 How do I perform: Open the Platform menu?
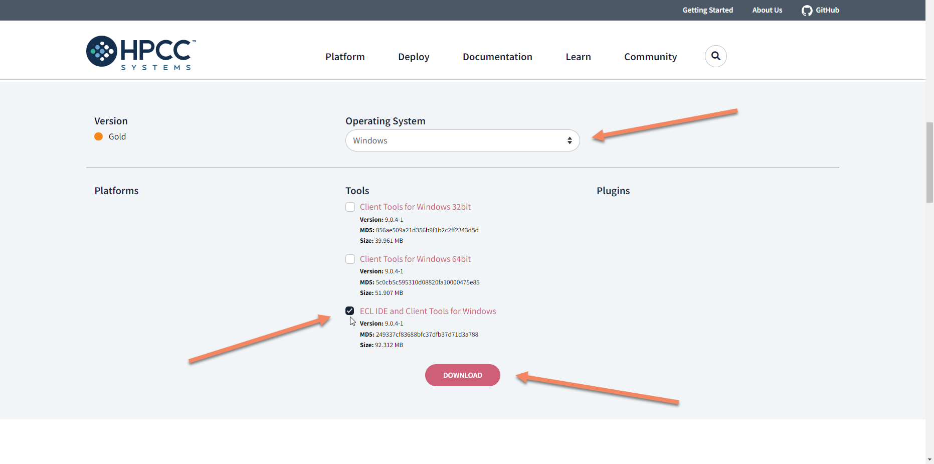[345, 57]
